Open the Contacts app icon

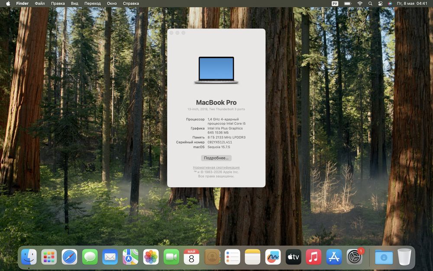(212, 257)
